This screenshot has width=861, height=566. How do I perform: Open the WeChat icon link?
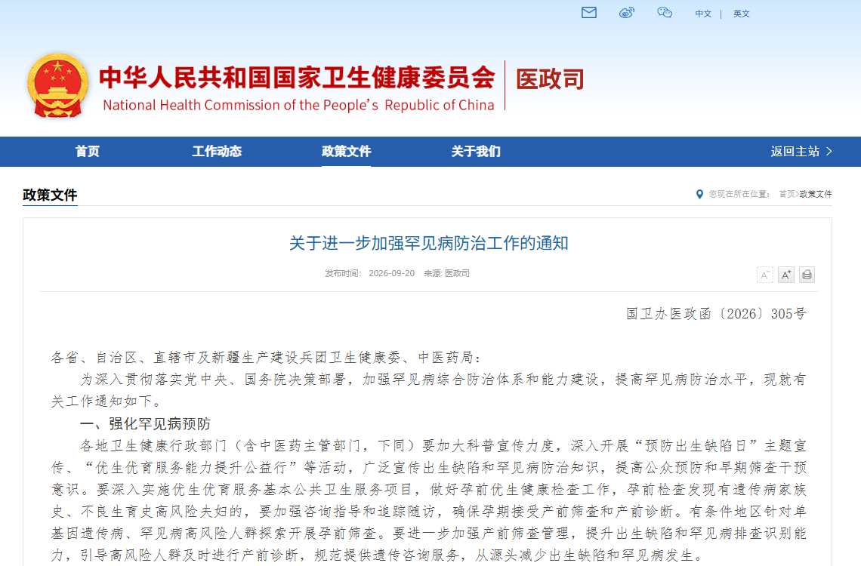665,13
